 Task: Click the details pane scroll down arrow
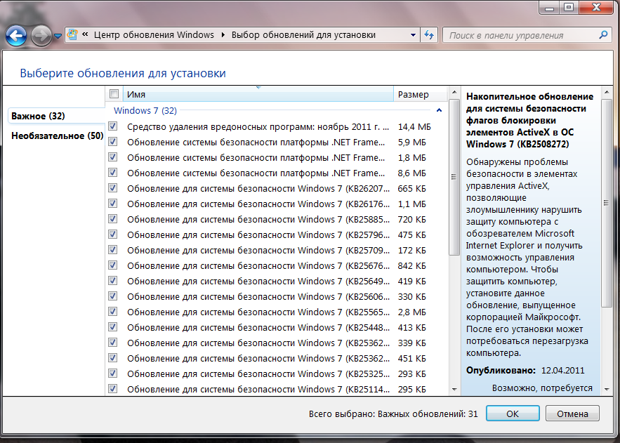tap(606, 390)
